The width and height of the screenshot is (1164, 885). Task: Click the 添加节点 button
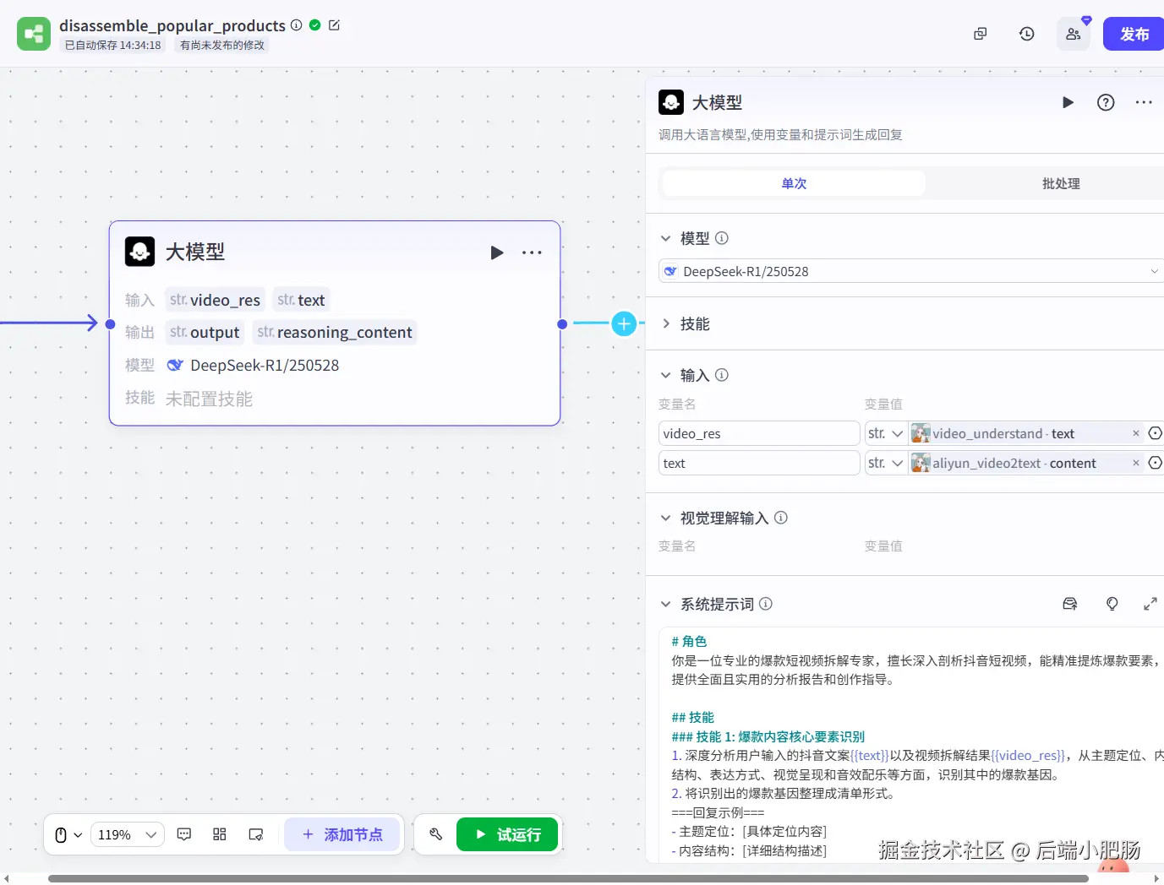pyautogui.click(x=342, y=834)
